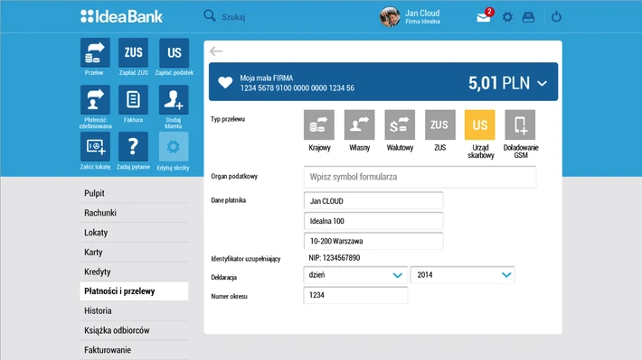Open the Zapłać podatek US shortcut
The height and width of the screenshot is (360, 642).
174,52
